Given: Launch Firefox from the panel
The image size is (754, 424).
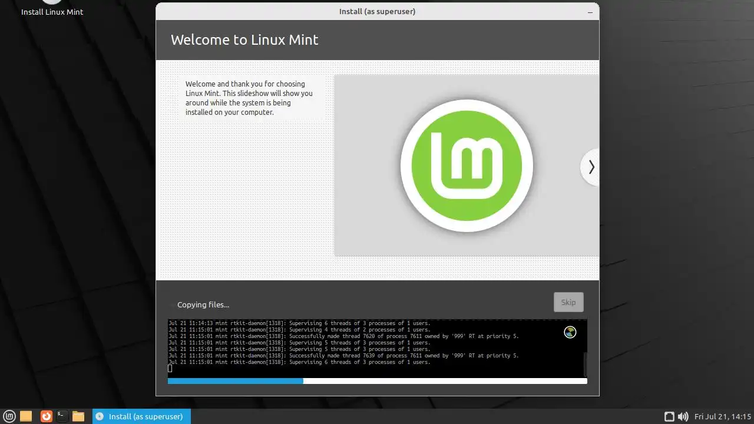Looking at the screenshot, I should click(x=47, y=416).
